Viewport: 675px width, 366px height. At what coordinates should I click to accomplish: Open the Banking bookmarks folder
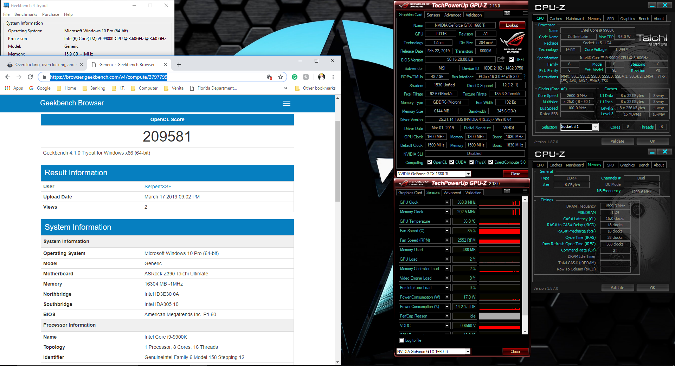click(x=94, y=88)
